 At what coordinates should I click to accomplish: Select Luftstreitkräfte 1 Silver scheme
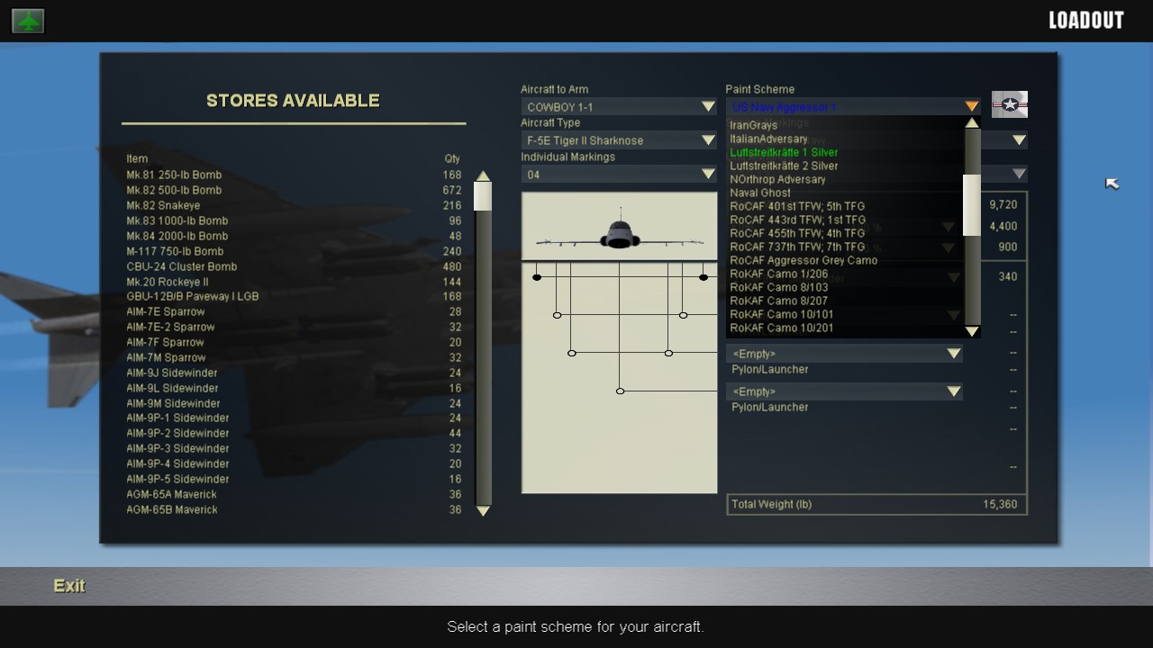(784, 152)
